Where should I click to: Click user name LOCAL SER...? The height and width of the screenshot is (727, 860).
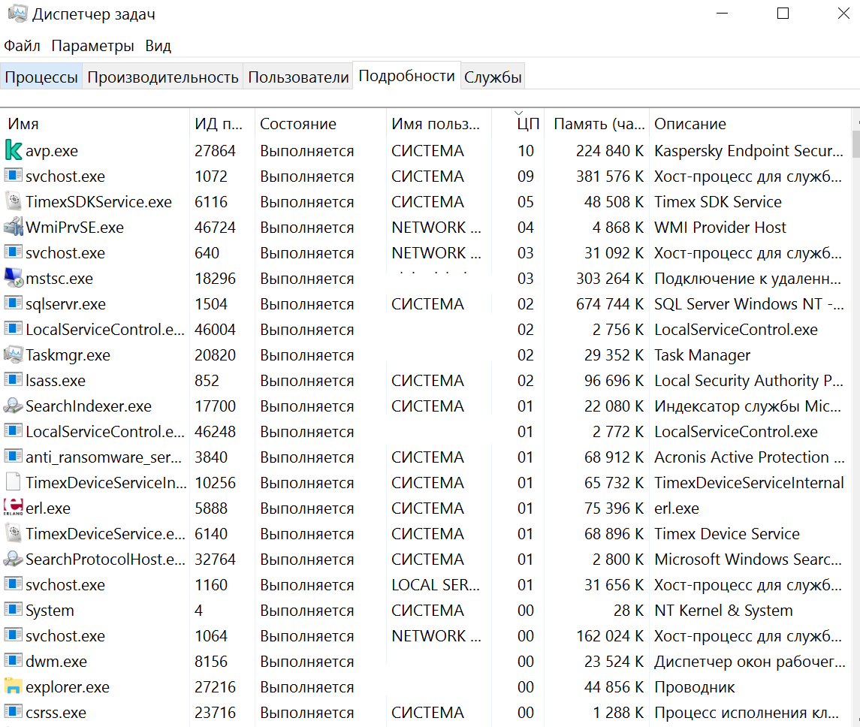436,585
